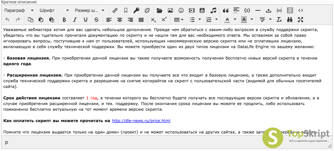Click the undo arrow

pos(7,20)
